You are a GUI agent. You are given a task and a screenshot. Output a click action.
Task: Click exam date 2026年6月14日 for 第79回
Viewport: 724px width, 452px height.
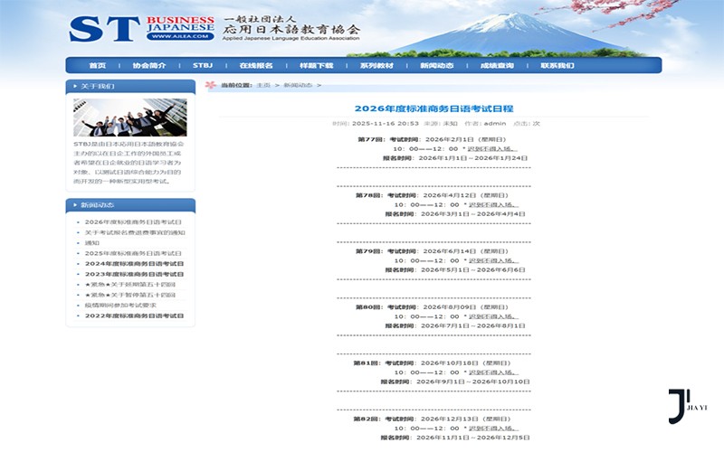point(450,251)
